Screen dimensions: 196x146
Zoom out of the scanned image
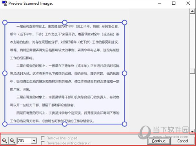(13, 141)
